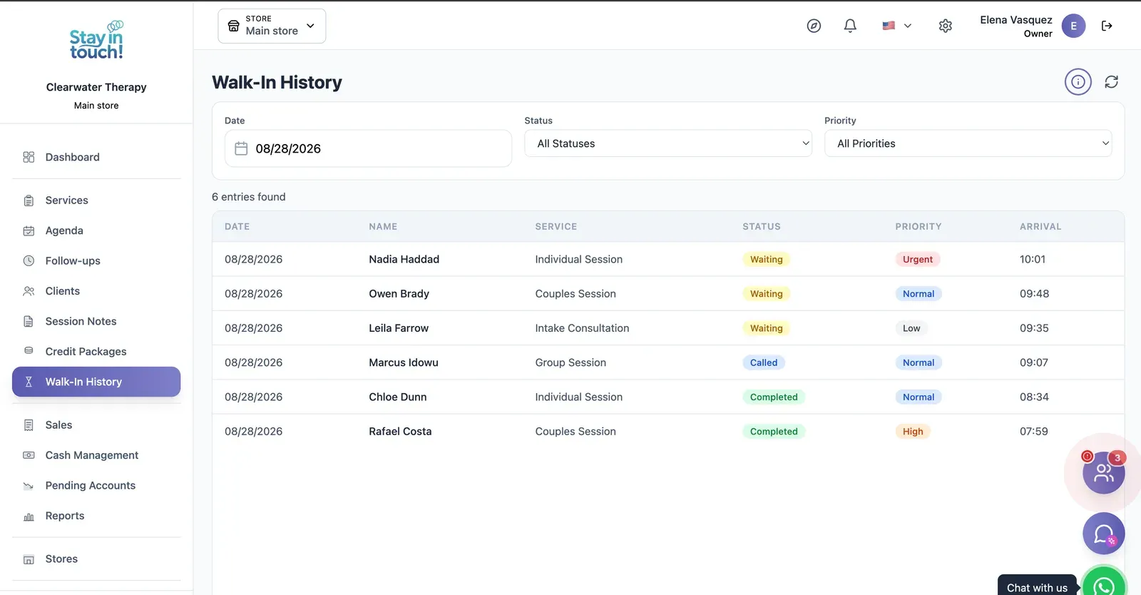
Task: Click the logout icon
Action: tap(1107, 26)
